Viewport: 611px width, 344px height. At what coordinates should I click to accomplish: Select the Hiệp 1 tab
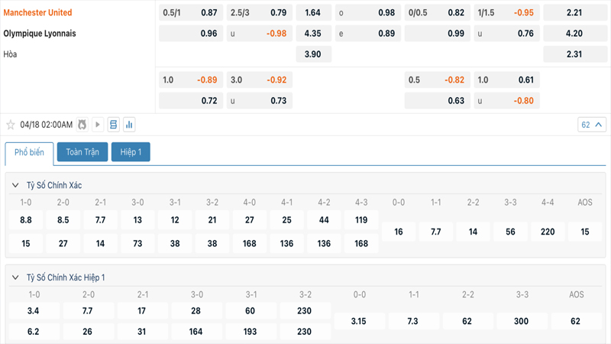coord(131,152)
